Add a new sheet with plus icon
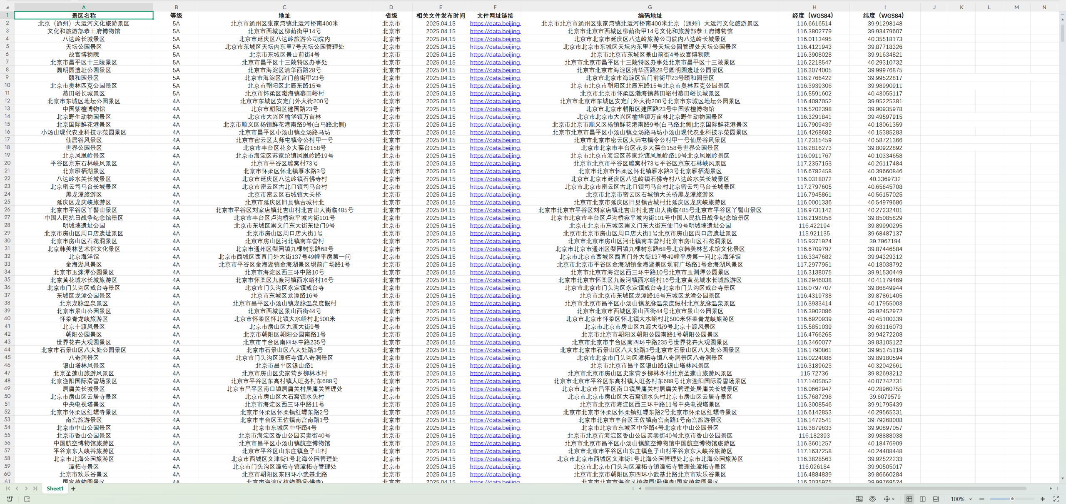Screen dimensions: 1066x504 click(x=73, y=489)
